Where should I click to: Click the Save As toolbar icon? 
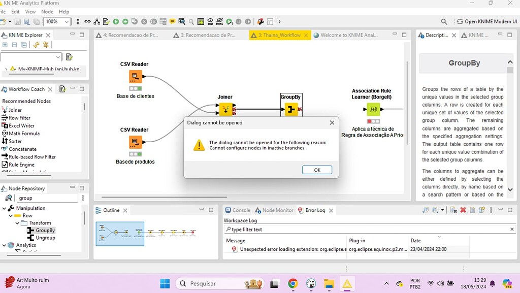(x=27, y=21)
